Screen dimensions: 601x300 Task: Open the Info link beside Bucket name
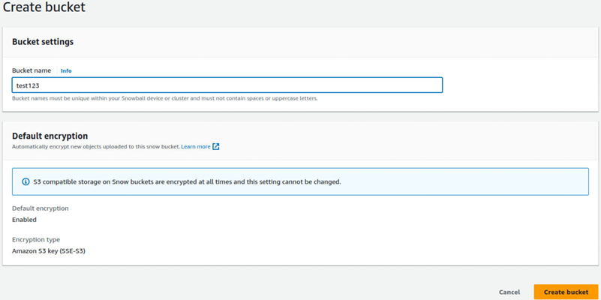pyautogui.click(x=66, y=70)
